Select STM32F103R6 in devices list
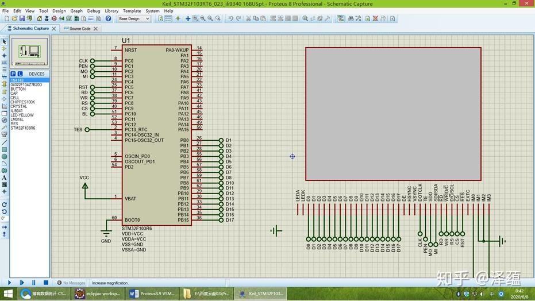Viewport: 535px width, 301px height. click(x=23, y=128)
